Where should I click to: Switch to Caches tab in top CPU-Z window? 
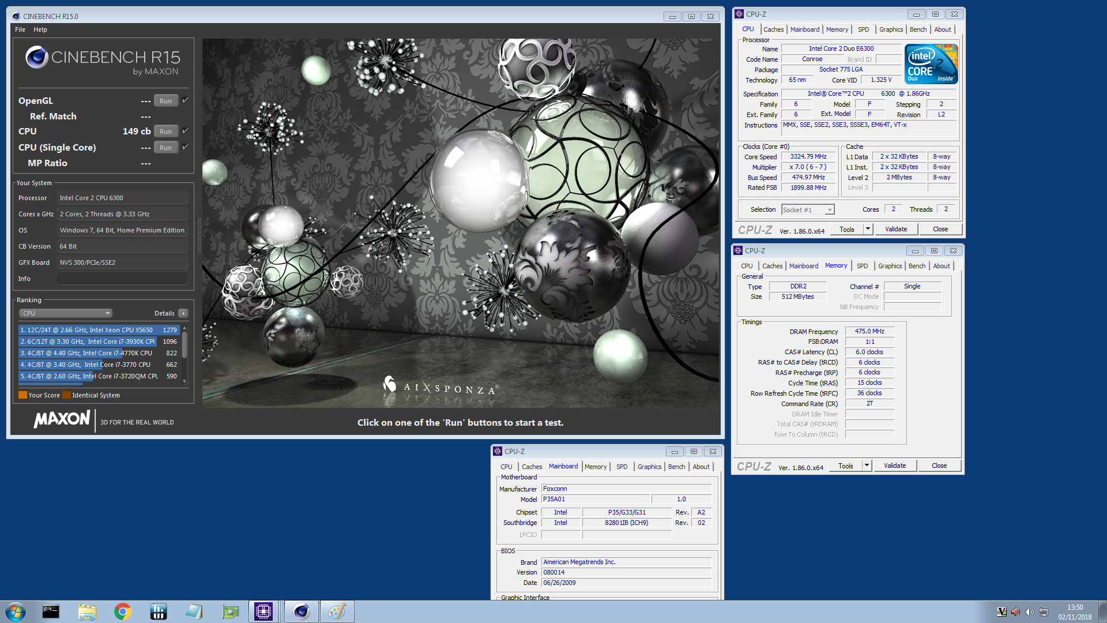[773, 29]
